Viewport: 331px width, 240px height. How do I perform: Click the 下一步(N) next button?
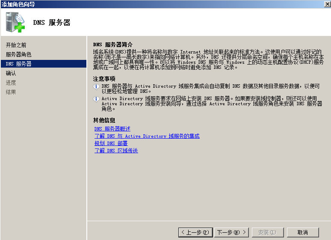pyautogui.click(x=232, y=232)
